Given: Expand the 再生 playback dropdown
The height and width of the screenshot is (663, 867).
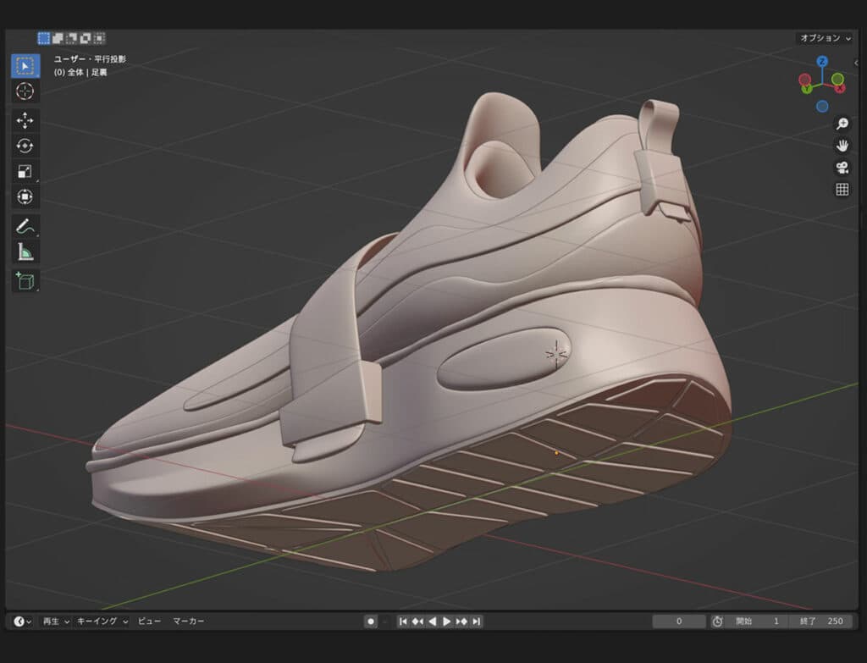Looking at the screenshot, I should 56,622.
